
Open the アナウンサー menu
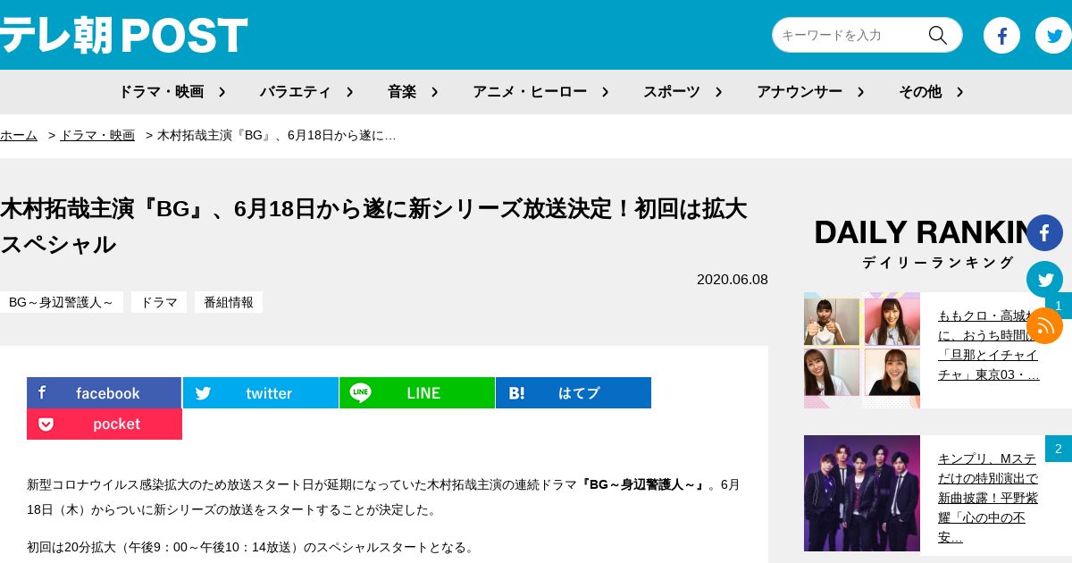point(800,91)
